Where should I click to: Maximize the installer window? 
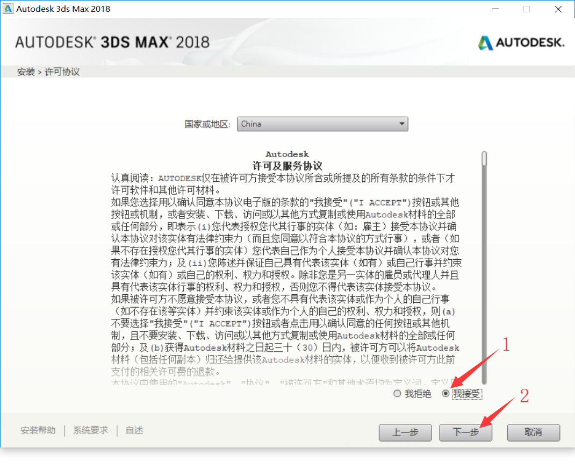pos(527,9)
